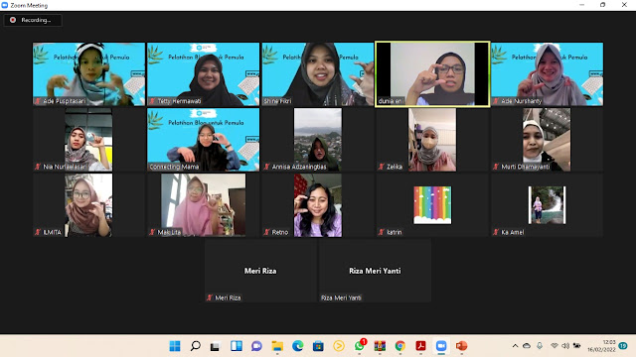Screen dimensions: 636x357
Task: Show hidden system tray icons
Action: coord(515,346)
